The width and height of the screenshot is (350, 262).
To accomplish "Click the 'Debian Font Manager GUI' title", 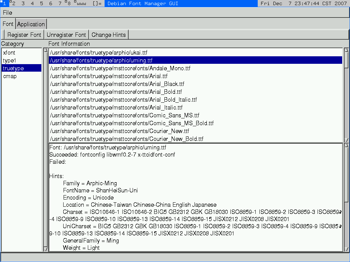I will tap(143, 3).
